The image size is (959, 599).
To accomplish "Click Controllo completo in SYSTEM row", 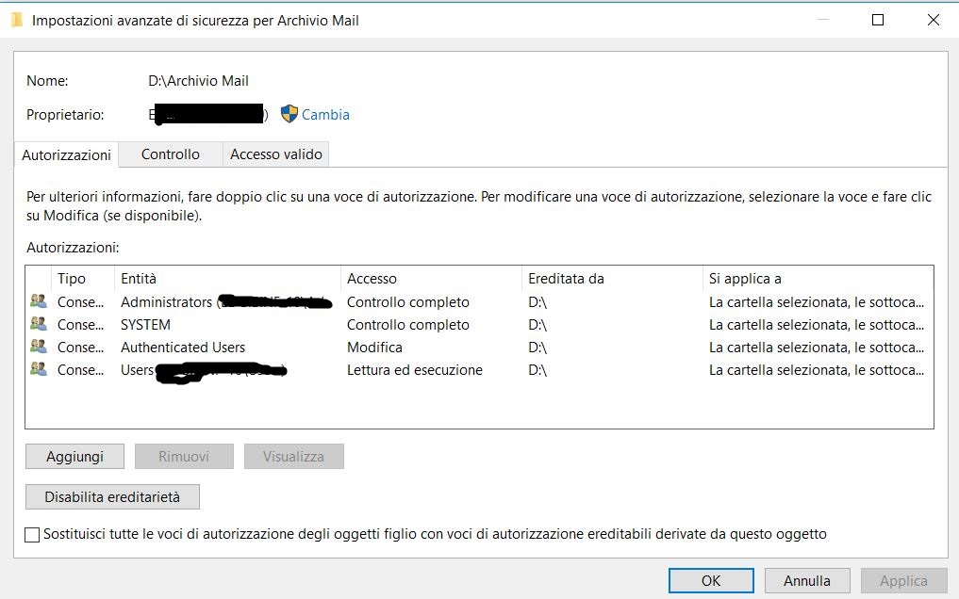I will pos(408,325).
